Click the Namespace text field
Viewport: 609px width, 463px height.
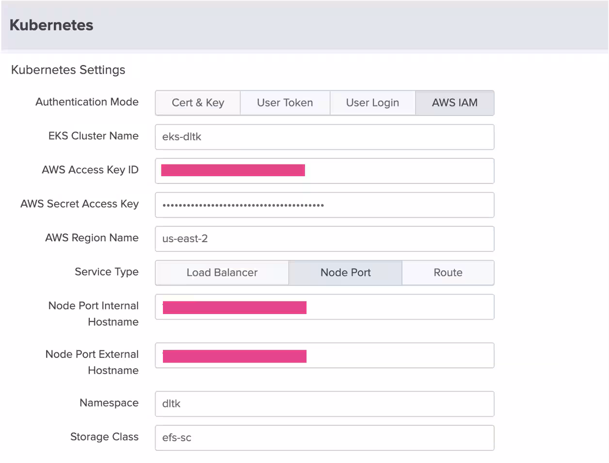[x=324, y=404]
